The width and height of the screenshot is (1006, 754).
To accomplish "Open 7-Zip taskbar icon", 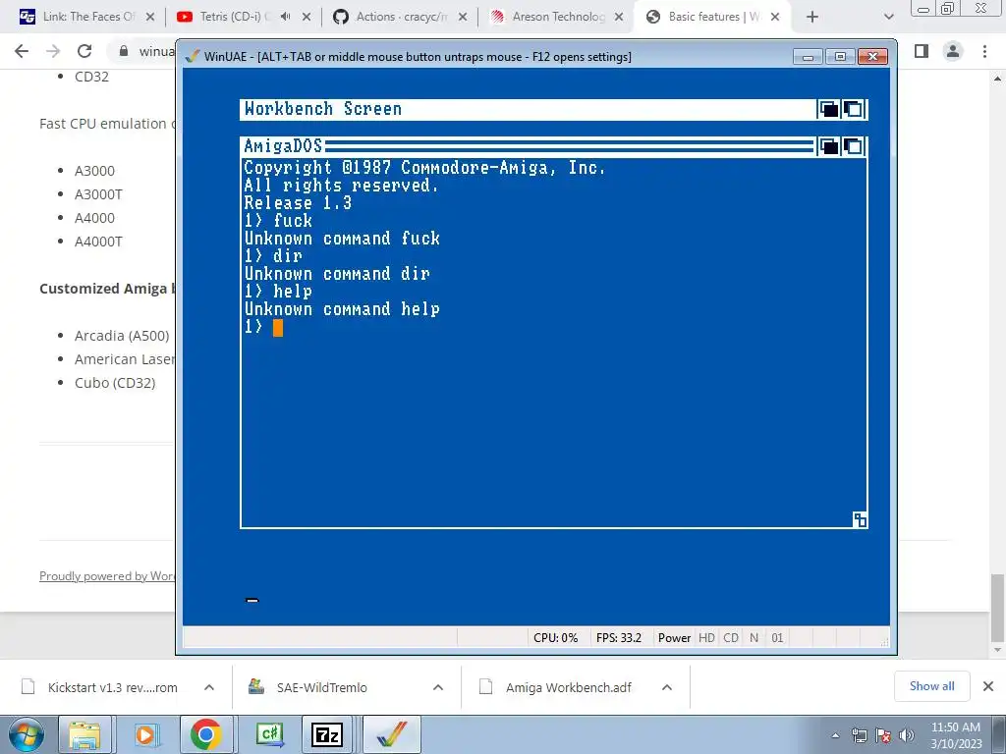I will click(x=328, y=734).
